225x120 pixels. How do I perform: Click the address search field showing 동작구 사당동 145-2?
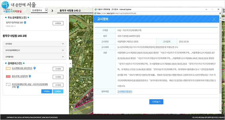click(x=75, y=11)
